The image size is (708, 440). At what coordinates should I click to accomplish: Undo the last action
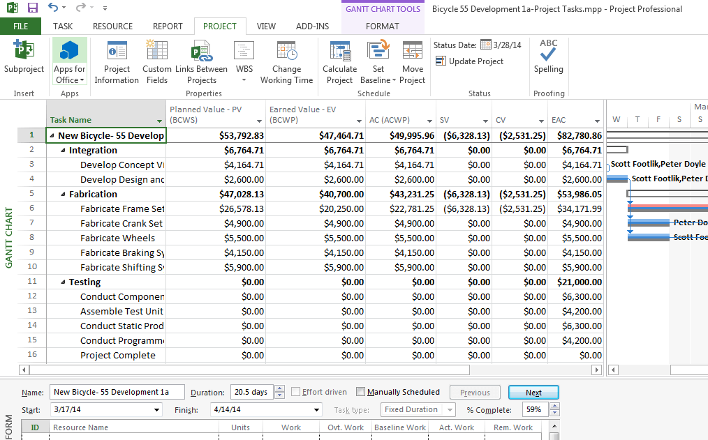pyautogui.click(x=53, y=7)
